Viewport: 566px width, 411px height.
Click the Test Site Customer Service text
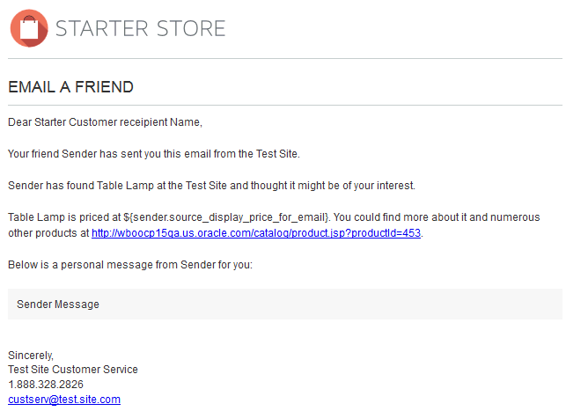click(x=73, y=370)
